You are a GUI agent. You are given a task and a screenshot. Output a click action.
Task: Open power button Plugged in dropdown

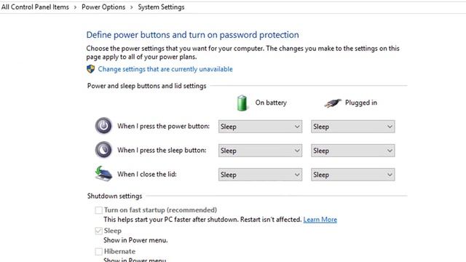(x=353, y=127)
